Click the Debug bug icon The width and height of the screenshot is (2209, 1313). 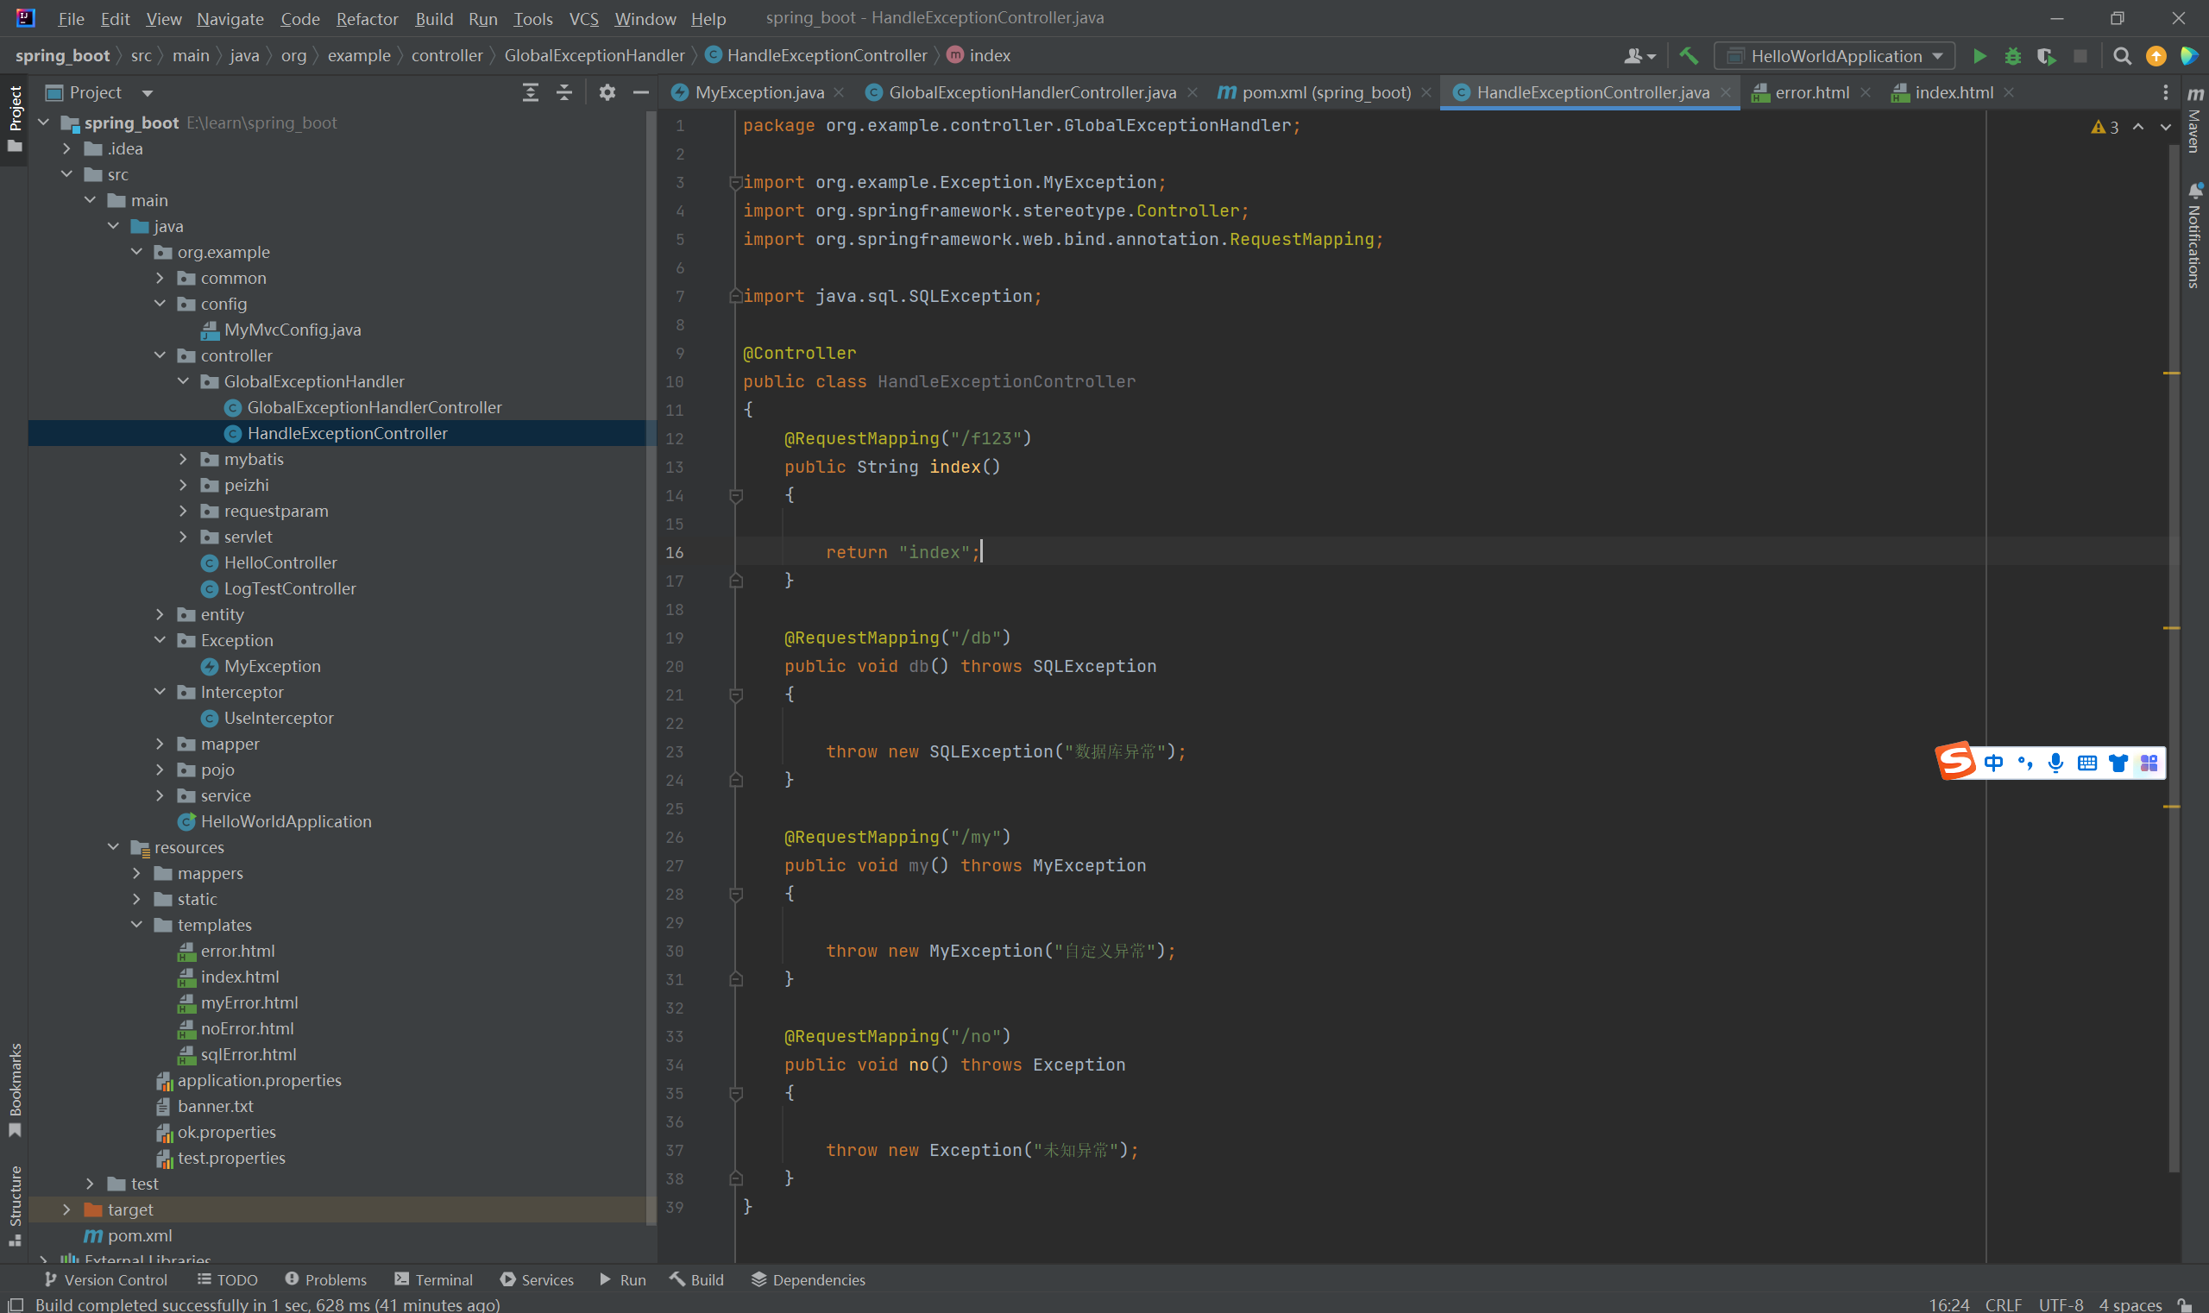2012,56
